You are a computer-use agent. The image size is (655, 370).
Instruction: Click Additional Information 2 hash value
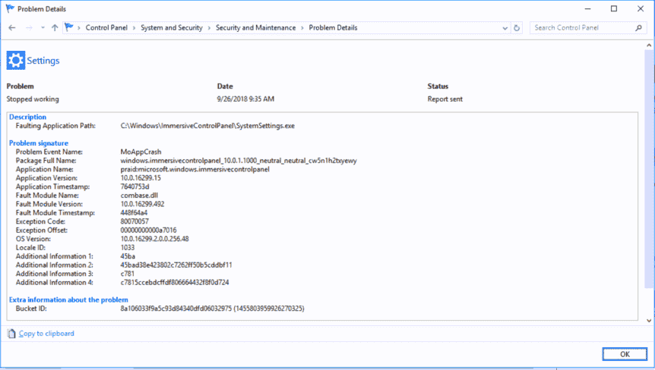(x=176, y=265)
